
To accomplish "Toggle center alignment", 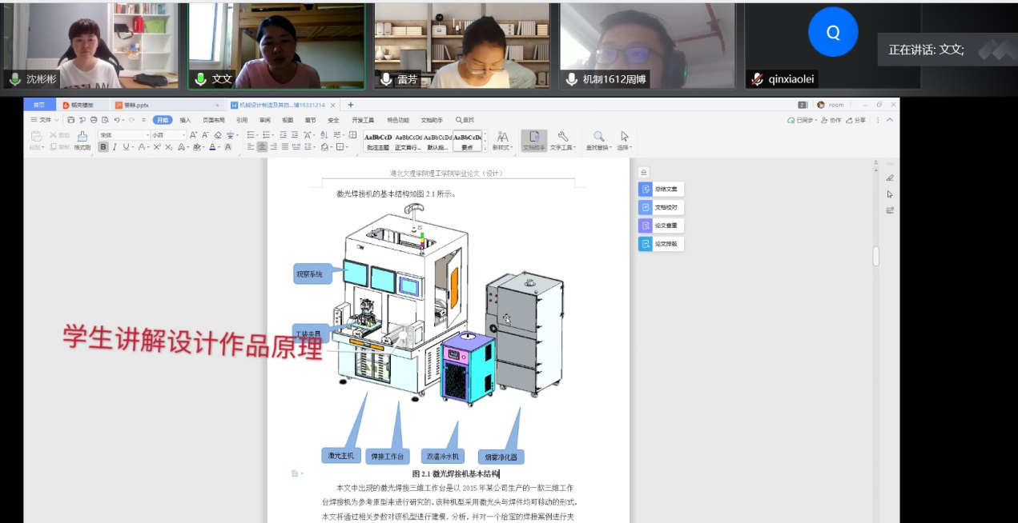I will click(x=262, y=147).
